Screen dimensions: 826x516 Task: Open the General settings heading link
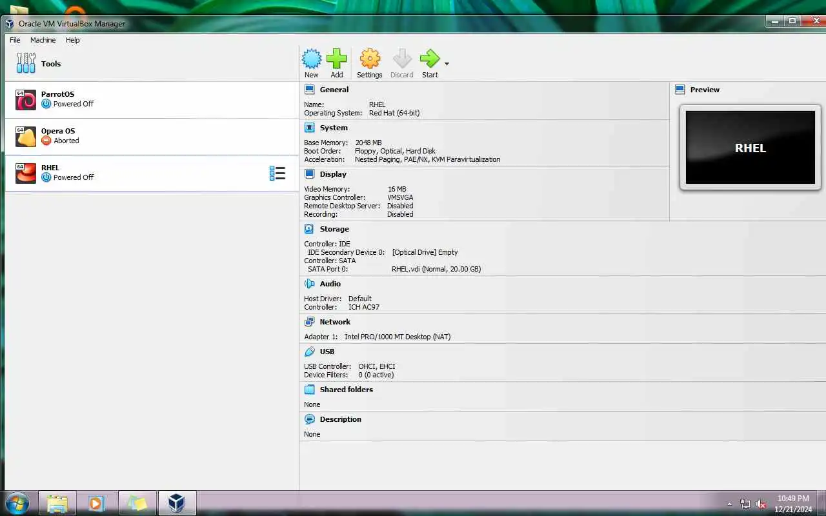point(334,90)
